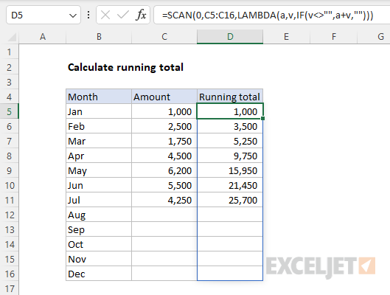Click the 'May' cell
This screenshot has width=390, height=295.
pyautogui.click(x=99, y=170)
